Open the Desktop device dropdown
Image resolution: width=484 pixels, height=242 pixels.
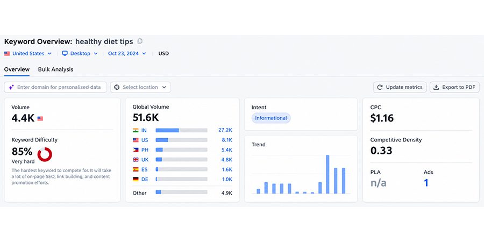(80, 53)
